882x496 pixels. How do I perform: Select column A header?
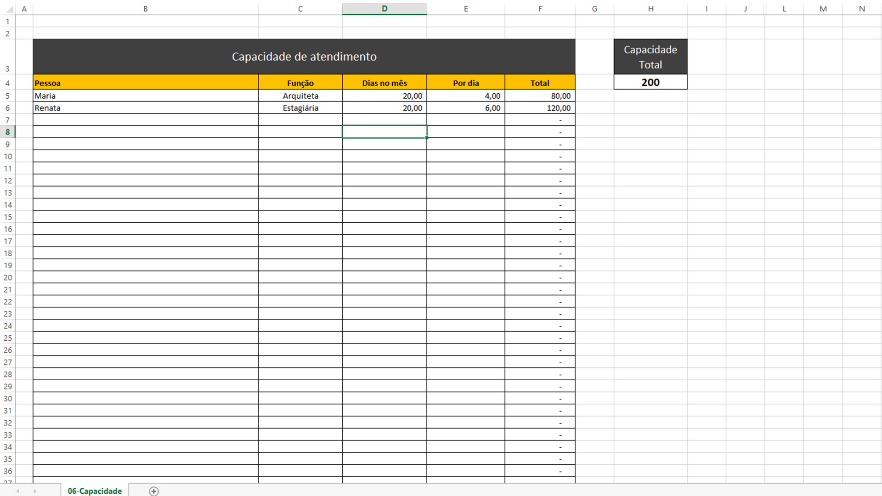(24, 9)
